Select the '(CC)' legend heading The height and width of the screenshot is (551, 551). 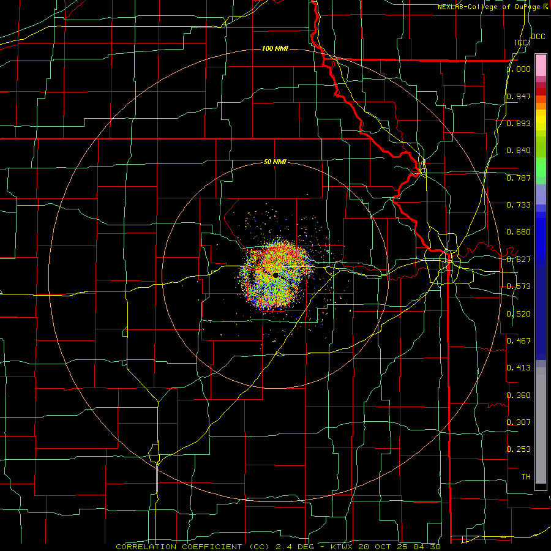523,42
